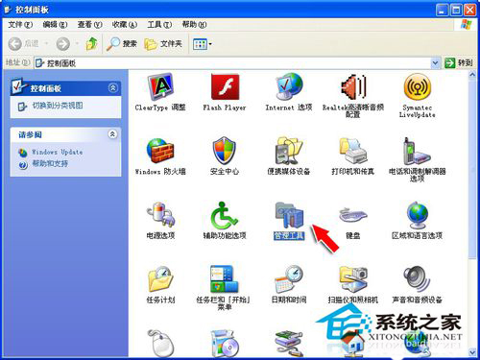This screenshot has height=360, width=480.
Task: Open 打印机和传真 icon
Action: [353, 151]
